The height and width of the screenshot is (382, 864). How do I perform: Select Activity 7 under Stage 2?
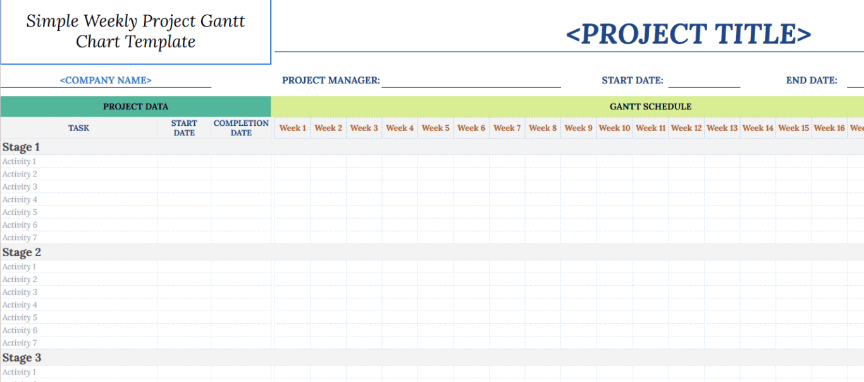(20, 343)
